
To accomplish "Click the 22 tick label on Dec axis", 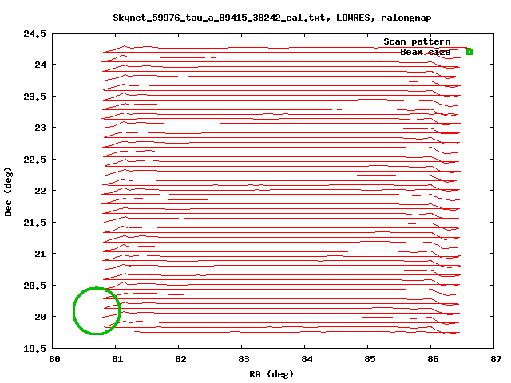I will coord(41,191).
